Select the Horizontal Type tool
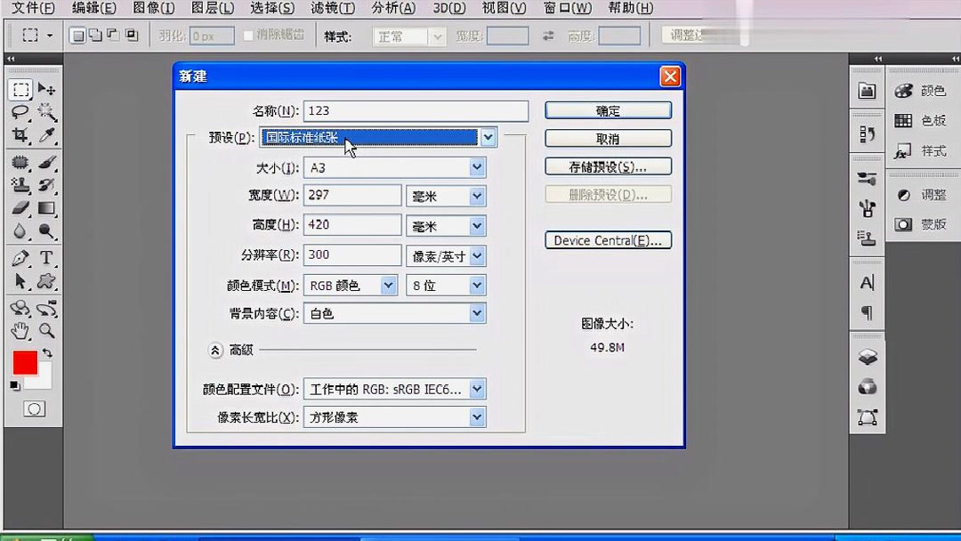Image resolution: width=961 pixels, height=541 pixels. coord(47,258)
